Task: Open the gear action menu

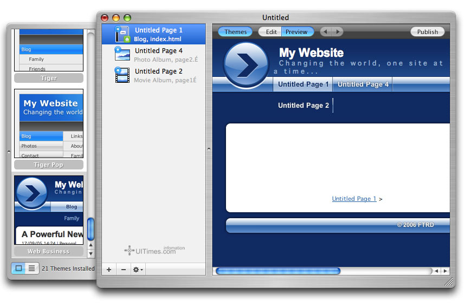Action: point(138,270)
